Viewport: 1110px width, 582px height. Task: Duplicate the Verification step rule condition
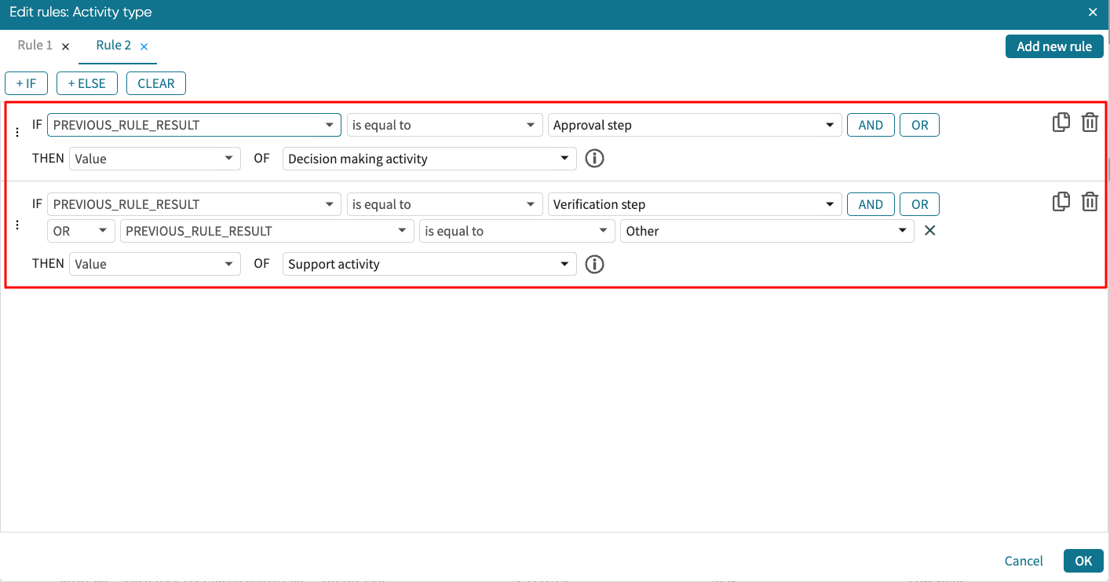[x=1061, y=202]
